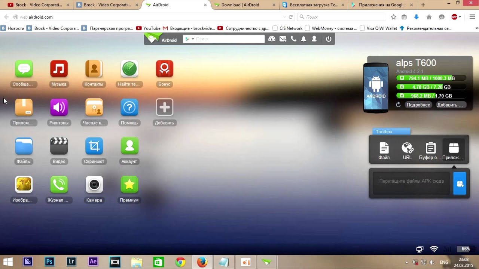Open the Аккаунт account icon
The height and width of the screenshot is (269, 479).
coord(129,146)
